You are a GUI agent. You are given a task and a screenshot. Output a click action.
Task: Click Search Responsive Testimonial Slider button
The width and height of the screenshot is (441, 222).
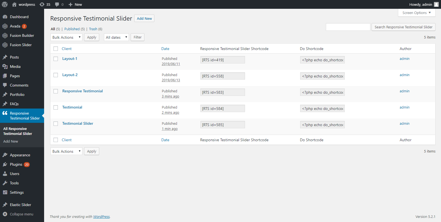click(404, 27)
